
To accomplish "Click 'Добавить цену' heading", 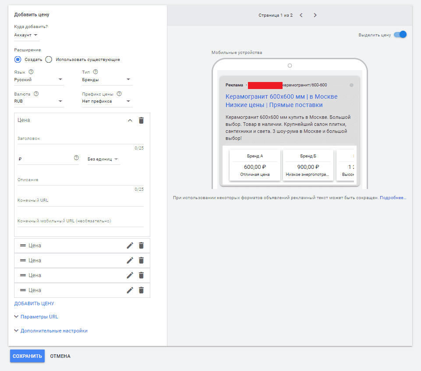I will (32, 14).
